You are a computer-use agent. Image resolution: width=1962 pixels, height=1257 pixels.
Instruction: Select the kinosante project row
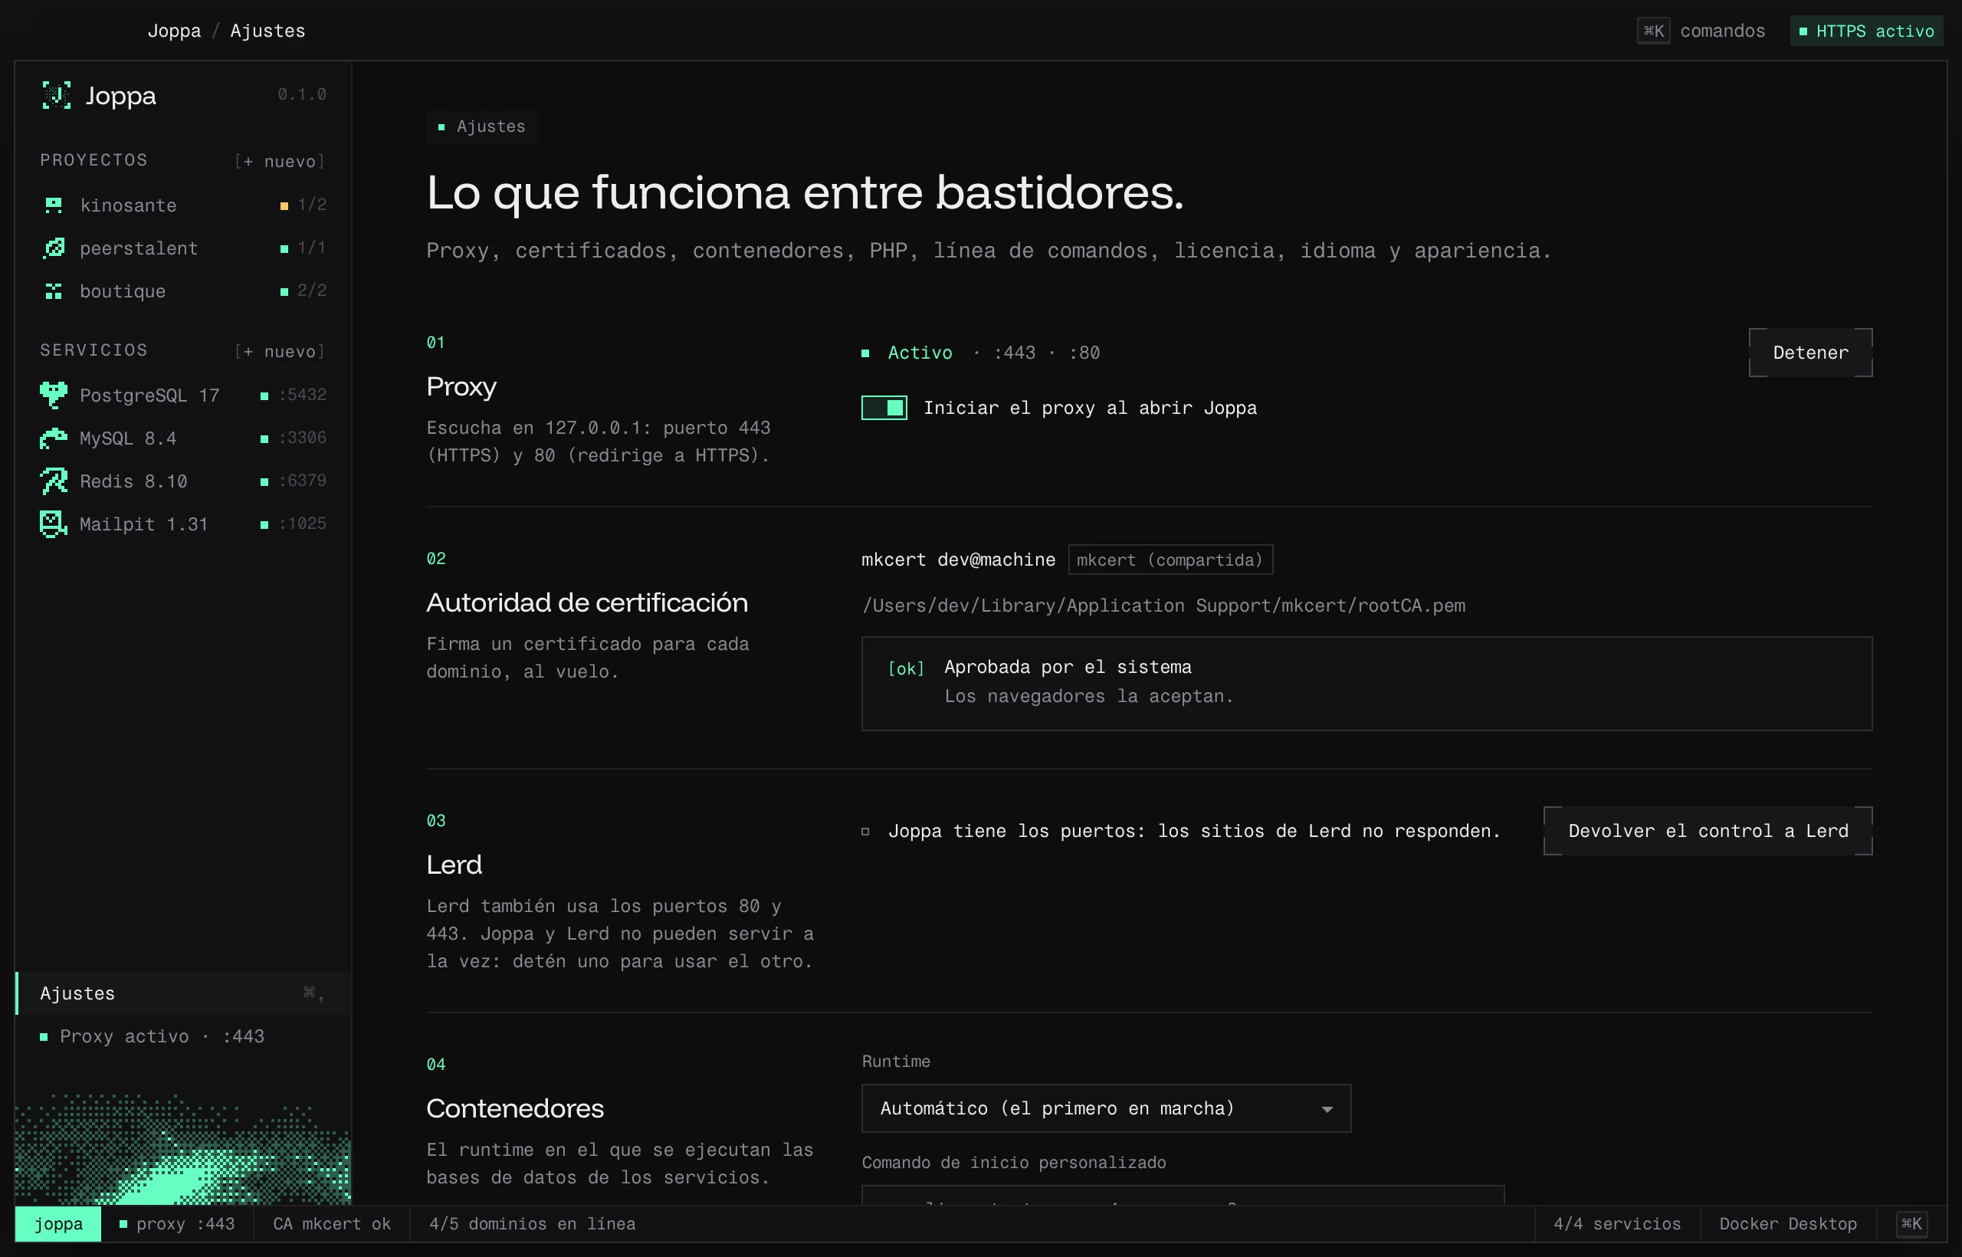pos(184,205)
